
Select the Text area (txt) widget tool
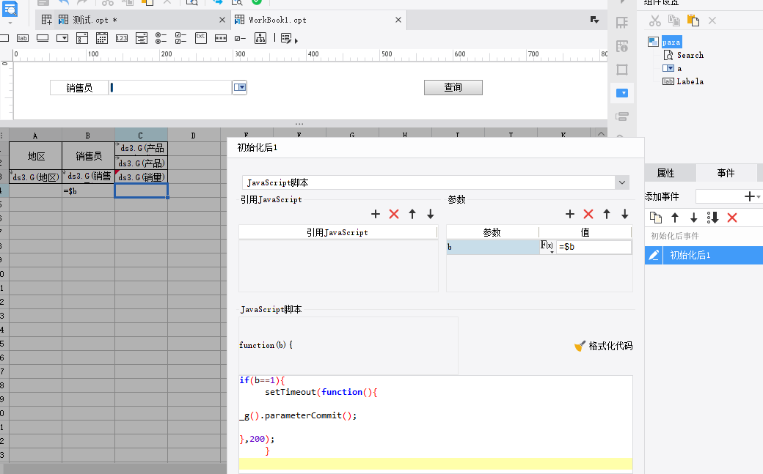coord(201,38)
